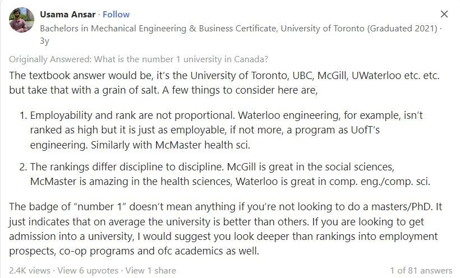The width and height of the screenshot is (460, 278).
Task: Click the 2.4K views count
Action: 30,270
